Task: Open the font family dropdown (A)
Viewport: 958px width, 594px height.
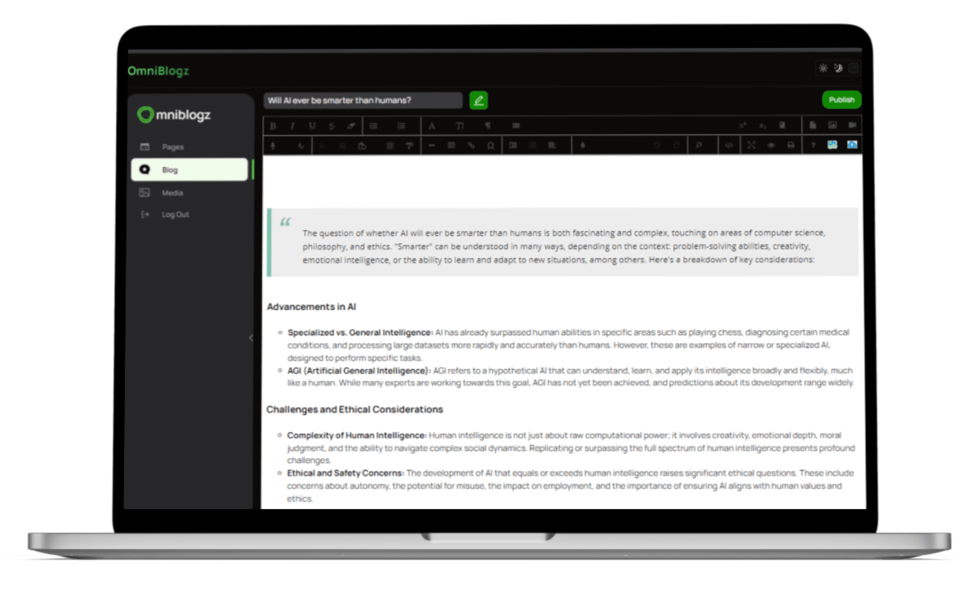Action: click(x=432, y=126)
